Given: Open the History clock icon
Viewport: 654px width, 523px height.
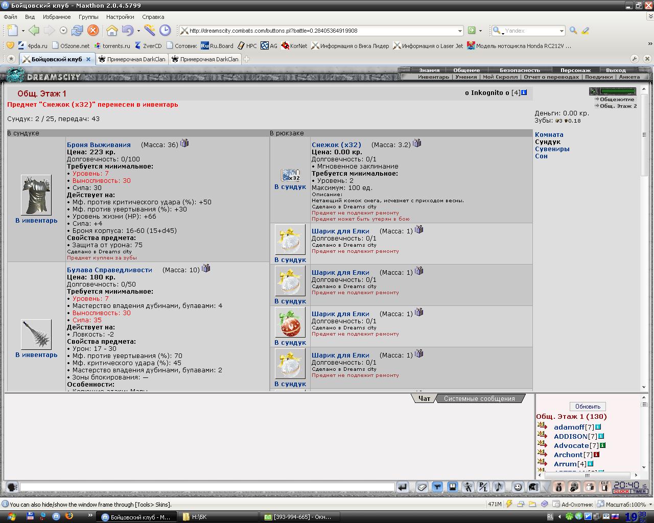Looking at the screenshot, I should (165, 31).
